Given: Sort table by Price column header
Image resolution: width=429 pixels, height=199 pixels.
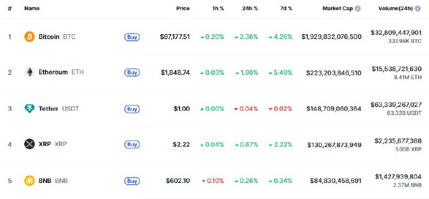Looking at the screenshot, I should pos(183,9).
